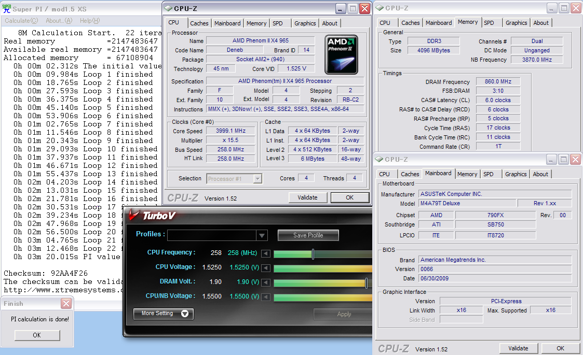Screen dimensions: 583x355
Task: Click the CPU-Z title icon of the motherboard window
Action: [379, 159]
